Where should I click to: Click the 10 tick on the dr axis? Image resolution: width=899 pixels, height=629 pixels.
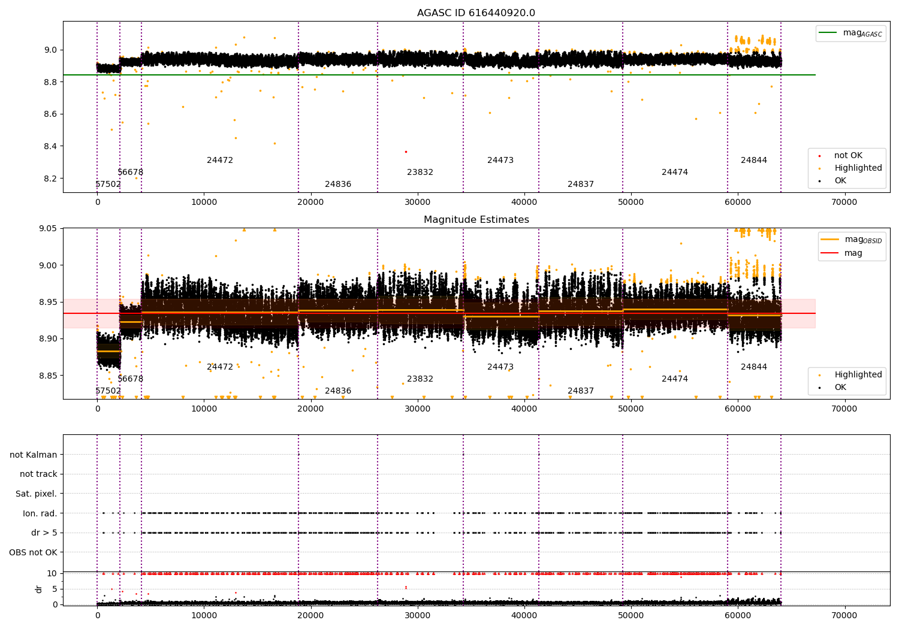click(x=52, y=573)
